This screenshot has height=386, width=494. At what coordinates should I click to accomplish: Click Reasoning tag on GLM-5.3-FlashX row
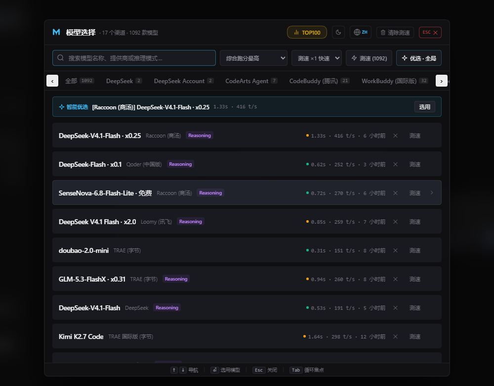coord(176,279)
